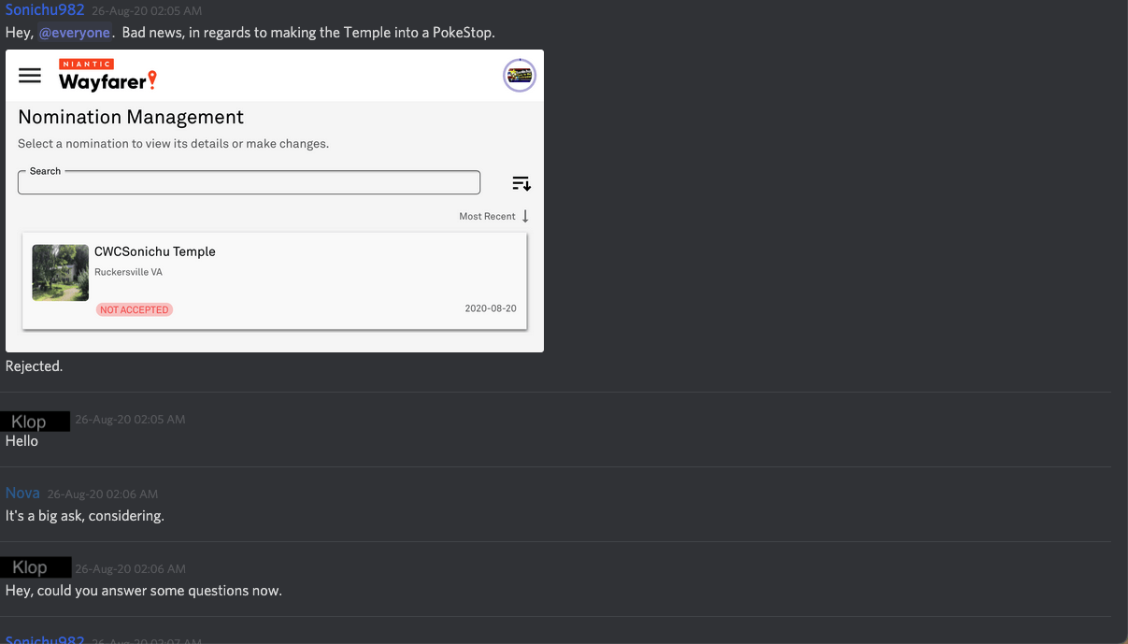Viewport: 1128px width, 644px height.
Task: Click the NOT ACCEPTED status badge
Action: [x=135, y=309]
